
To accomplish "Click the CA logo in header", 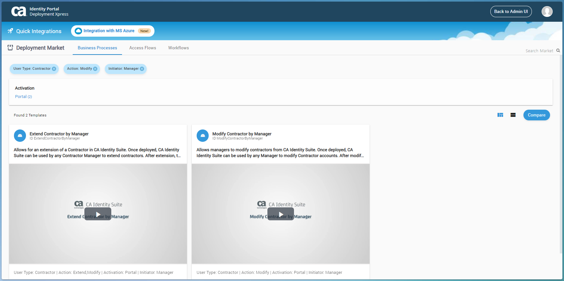I will 18,12.
